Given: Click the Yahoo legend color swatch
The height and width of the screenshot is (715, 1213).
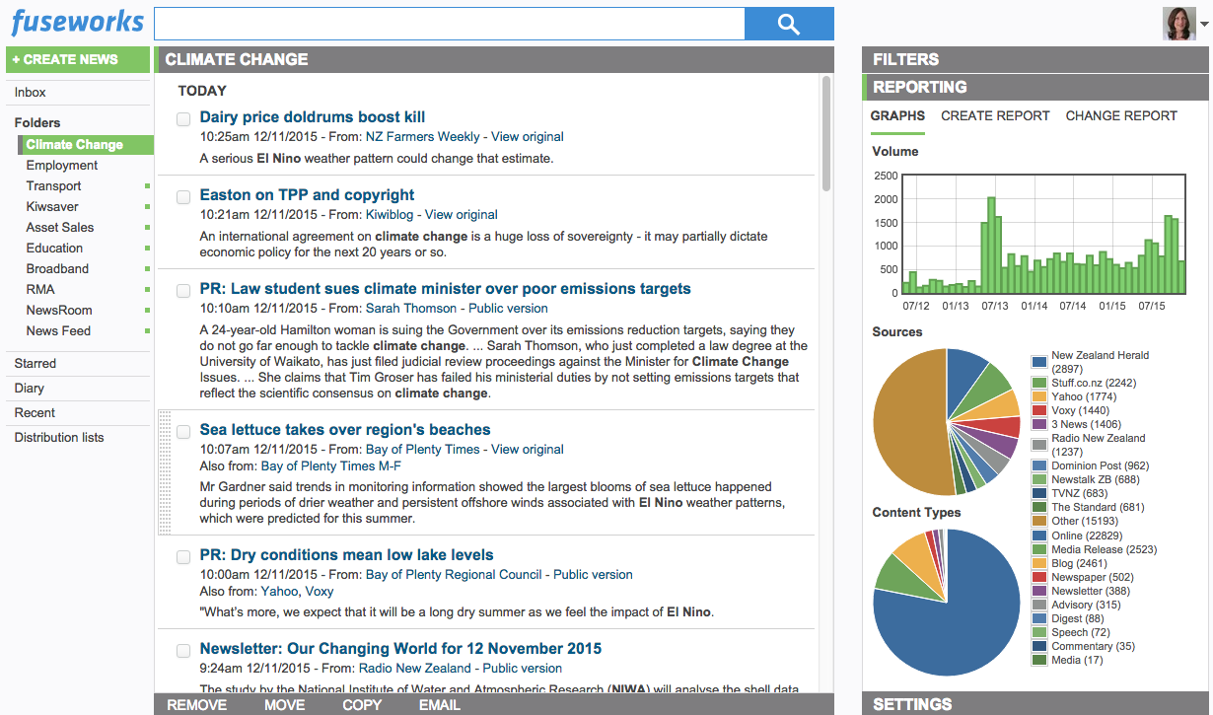Looking at the screenshot, I should (x=1039, y=396).
